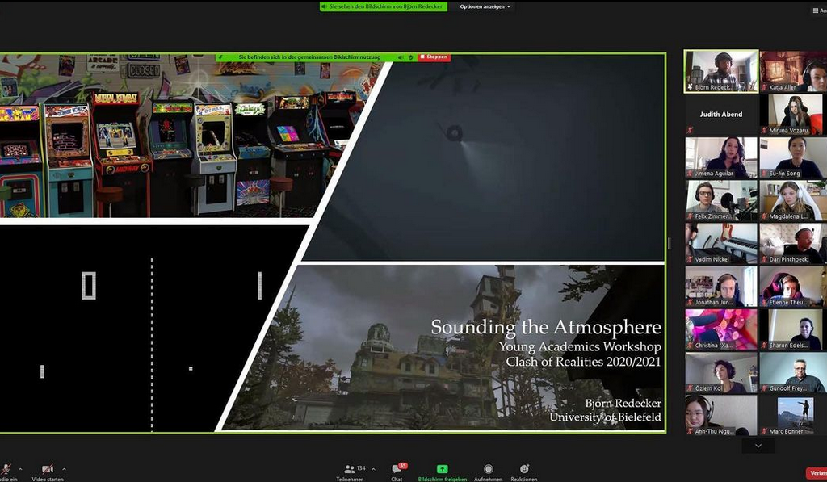Screen dimensions: 827x482
Task: Click 'University of Bielefeld' text on slide
Action: (605, 417)
